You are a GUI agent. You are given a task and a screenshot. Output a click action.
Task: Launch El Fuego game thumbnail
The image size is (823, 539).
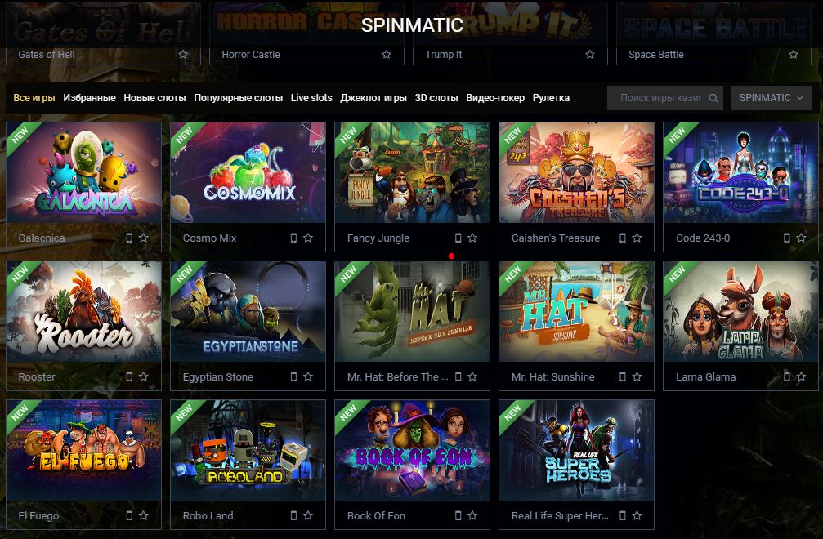click(x=84, y=450)
